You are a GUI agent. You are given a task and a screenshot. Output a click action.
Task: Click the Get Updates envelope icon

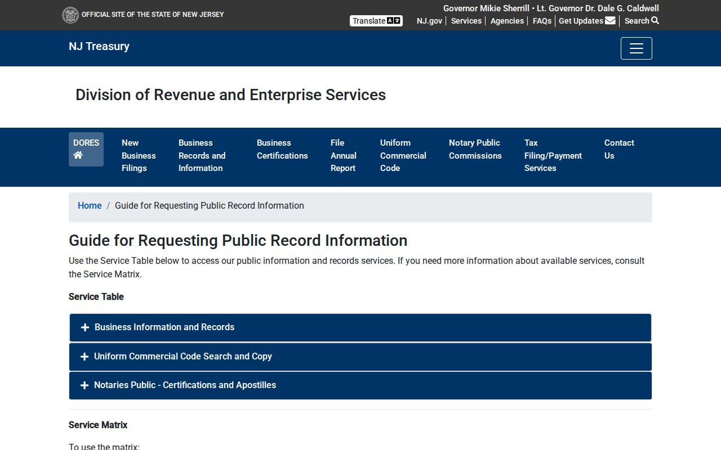pyautogui.click(x=610, y=21)
